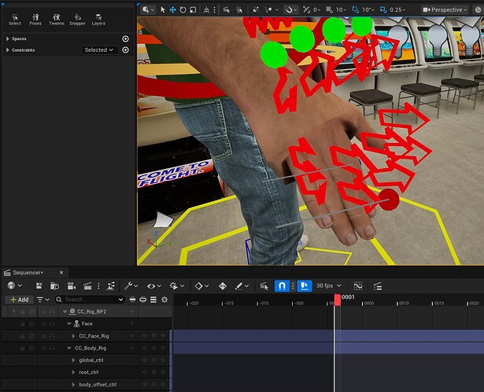Open the animation Layers tool
This screenshot has height=392, width=484.
pyautogui.click(x=98, y=20)
